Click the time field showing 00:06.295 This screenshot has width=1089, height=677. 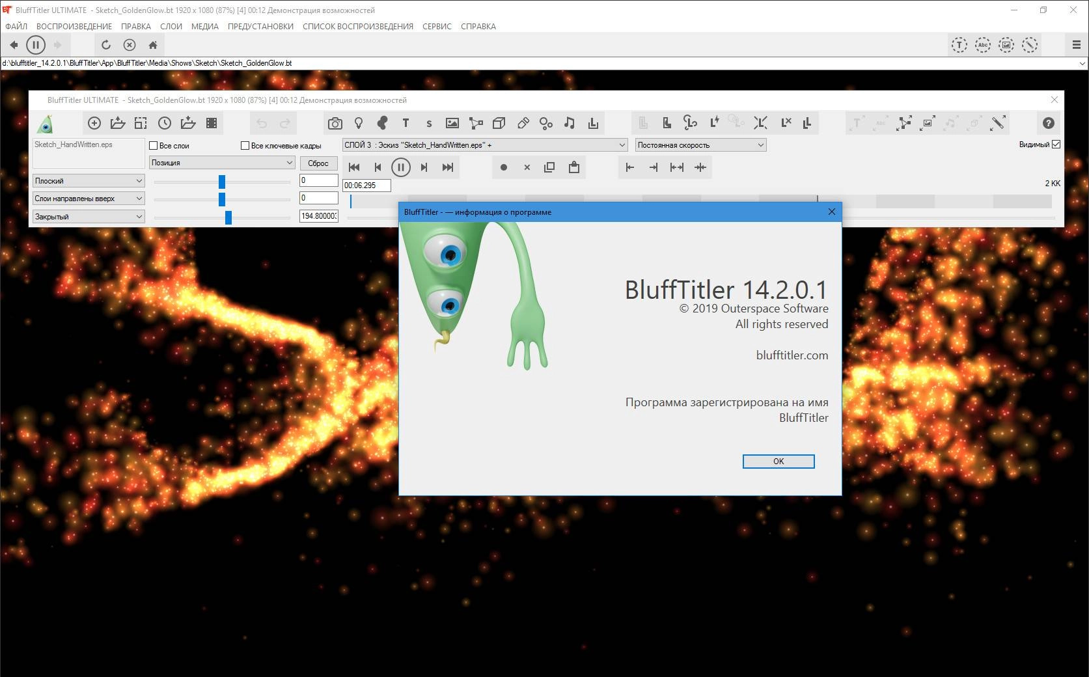366,186
